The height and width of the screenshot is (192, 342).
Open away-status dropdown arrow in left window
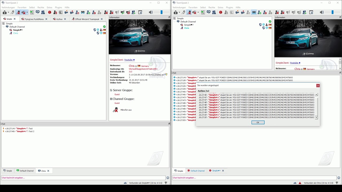[x=8, y=12]
